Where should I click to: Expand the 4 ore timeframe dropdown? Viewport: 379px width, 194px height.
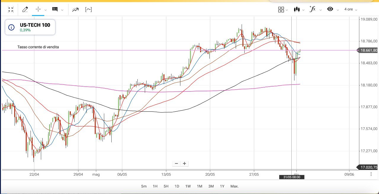click(351, 9)
